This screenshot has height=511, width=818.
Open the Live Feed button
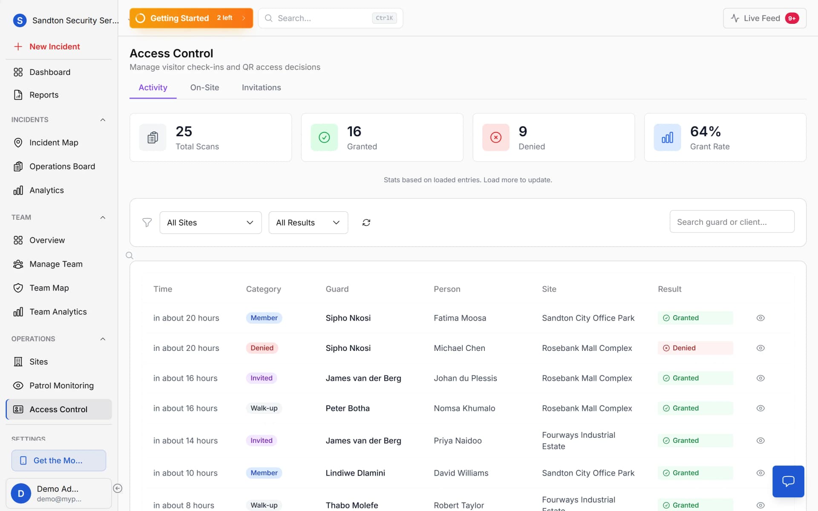764,18
